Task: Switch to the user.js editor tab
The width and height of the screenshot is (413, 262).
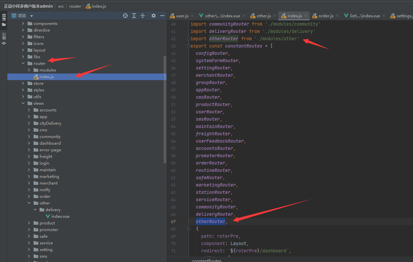Action: click(179, 16)
